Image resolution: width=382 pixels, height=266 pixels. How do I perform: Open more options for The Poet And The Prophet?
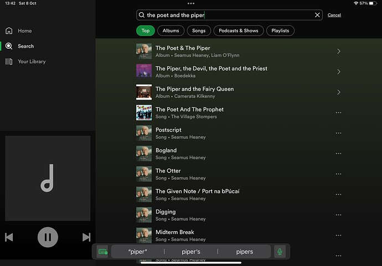tap(338, 113)
